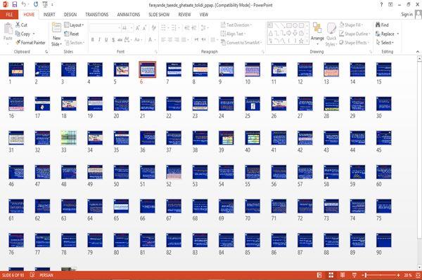Increase the font size

(x=138, y=27)
